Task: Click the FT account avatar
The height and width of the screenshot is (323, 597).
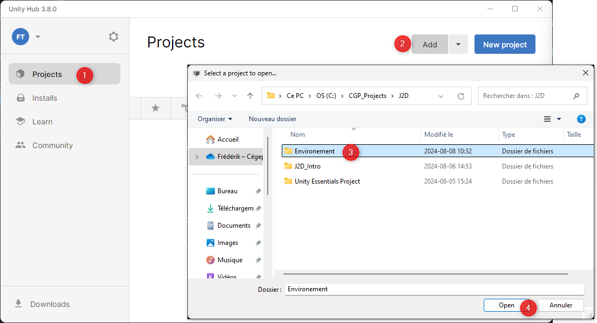Action: (21, 37)
